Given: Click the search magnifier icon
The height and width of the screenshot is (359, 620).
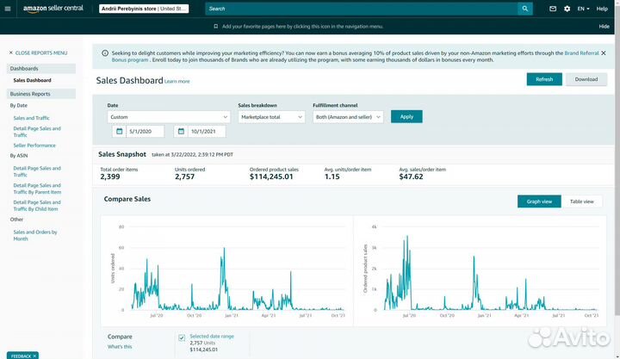Looking at the screenshot, I should [x=524, y=9].
